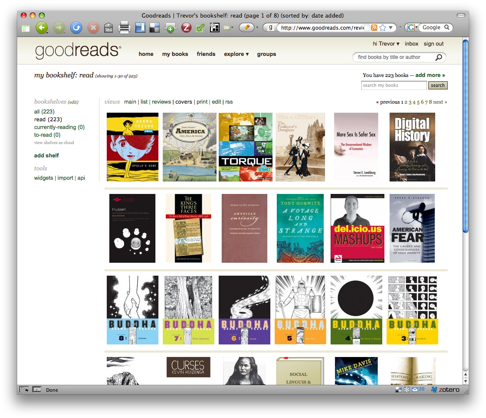The height and width of the screenshot is (418, 486).
Task: Reload the page with the blue refresh icon
Action: click(x=76, y=28)
